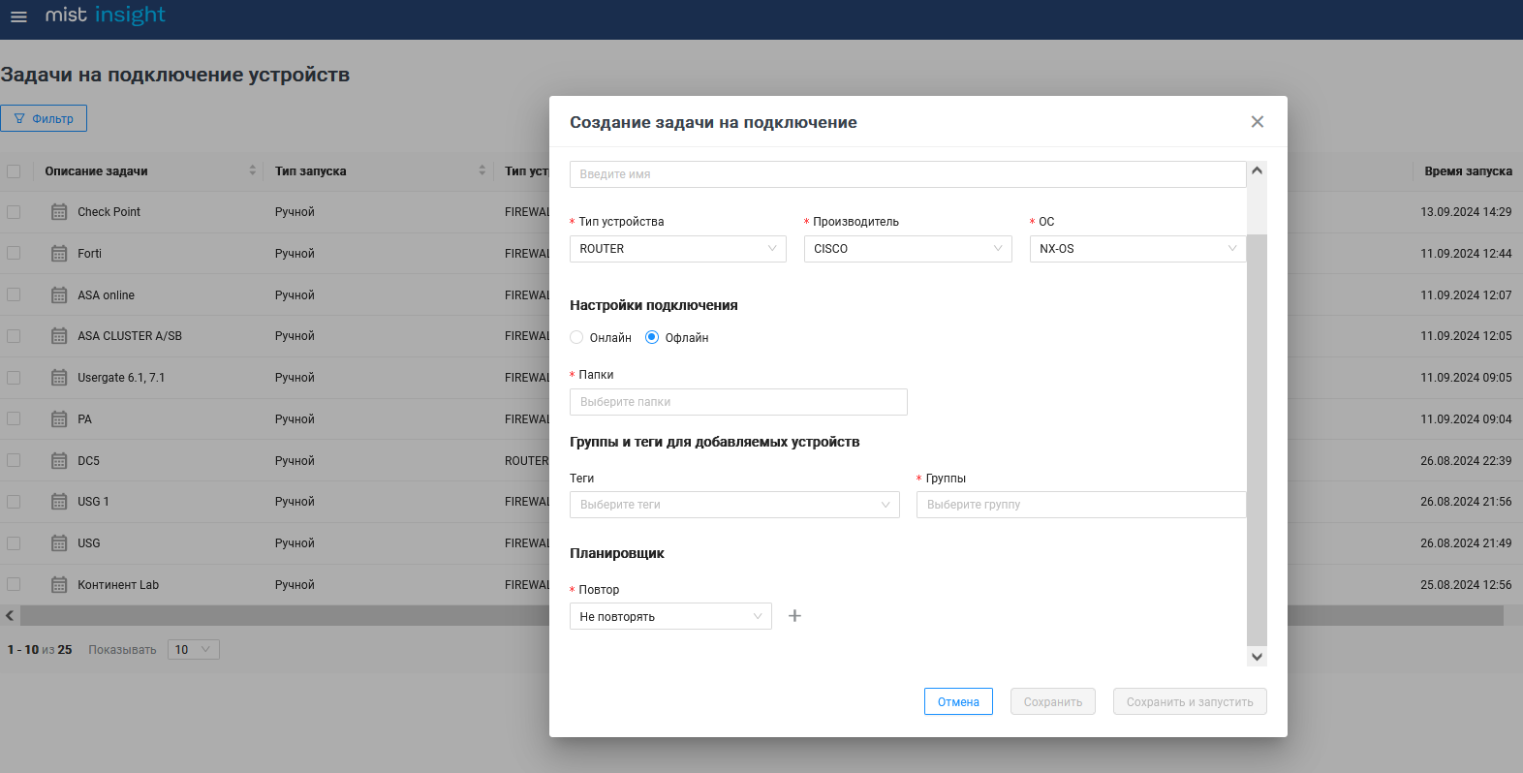Expand the device type dropdown showing ROUTER
This screenshot has width=1523, height=773.
[x=677, y=249]
